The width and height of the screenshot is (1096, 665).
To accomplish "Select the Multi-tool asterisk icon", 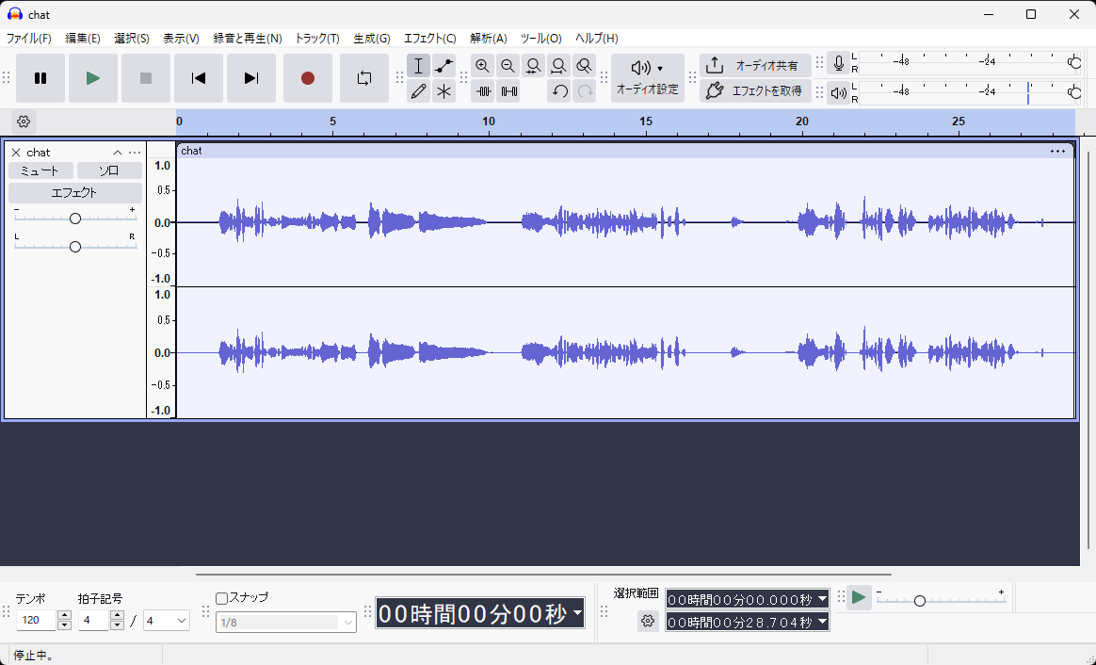I will (443, 91).
